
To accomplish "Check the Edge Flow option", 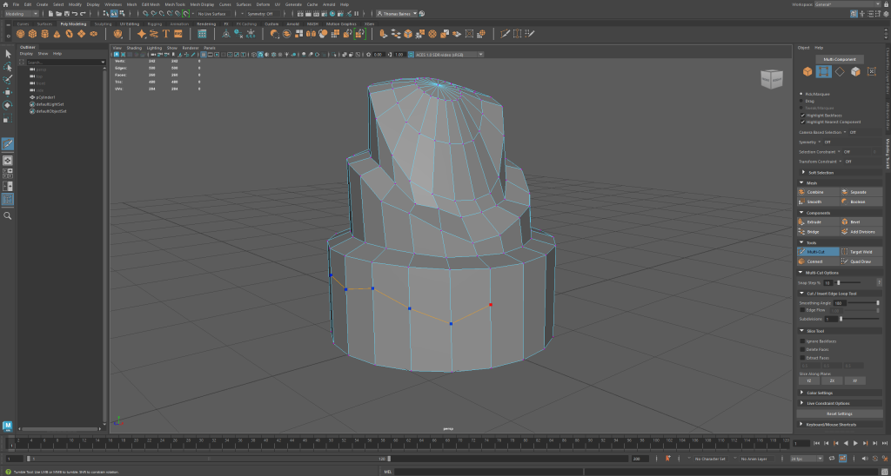I will pos(802,310).
